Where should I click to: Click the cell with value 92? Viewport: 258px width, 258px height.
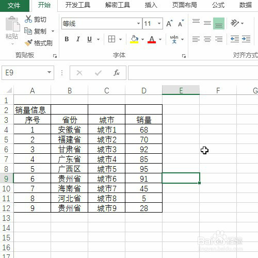pyautogui.click(x=144, y=149)
